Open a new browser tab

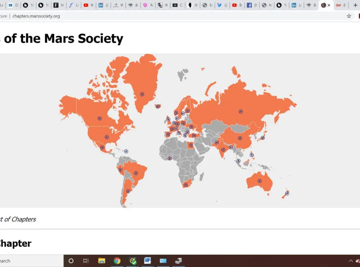click(x=355, y=5)
